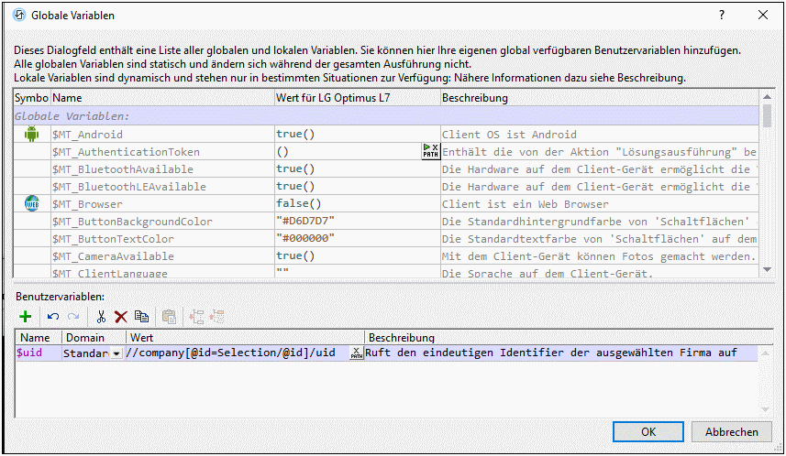The image size is (786, 456).
Task: Edit the description field of $uid
Action: tap(550, 353)
